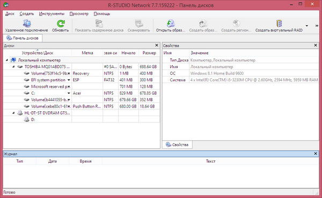Select the Свойства tab below the properties panel
This screenshot has width=322, height=198.
(177, 144)
